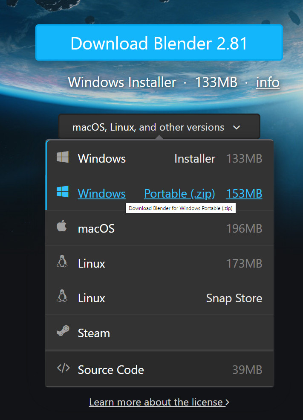303x420 pixels.
Task: Choose the macOS download entry
Action: 160,228
